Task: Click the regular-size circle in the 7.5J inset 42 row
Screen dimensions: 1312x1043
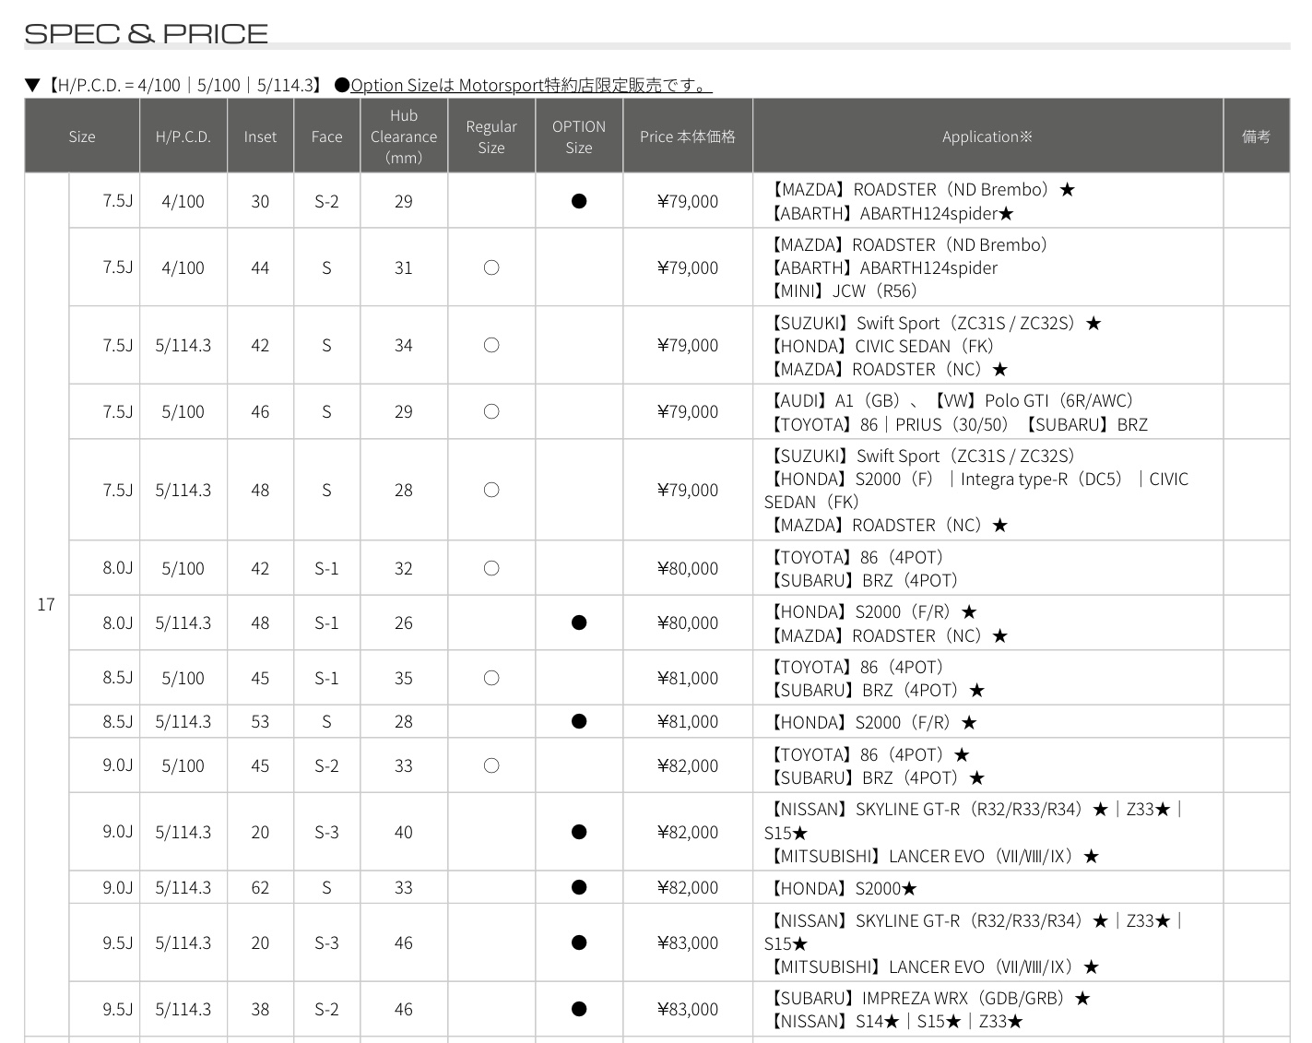Action: 491,345
